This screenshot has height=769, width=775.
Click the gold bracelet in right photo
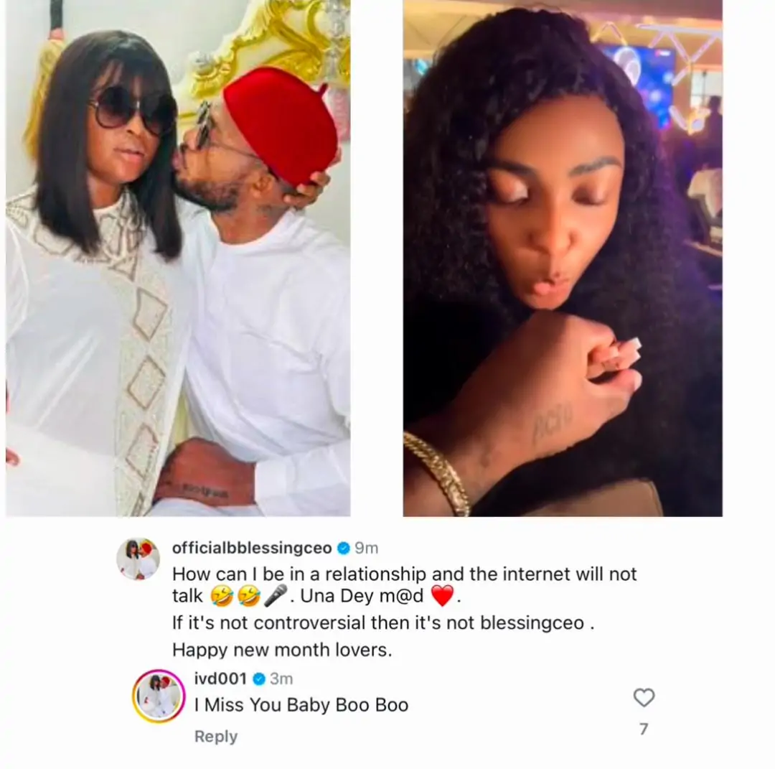436,474
